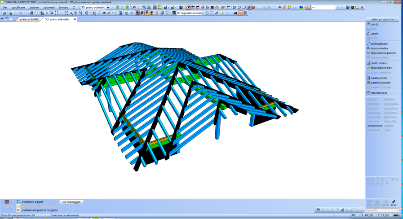Switch to the 'piano sottotetto' tab

[30, 19]
